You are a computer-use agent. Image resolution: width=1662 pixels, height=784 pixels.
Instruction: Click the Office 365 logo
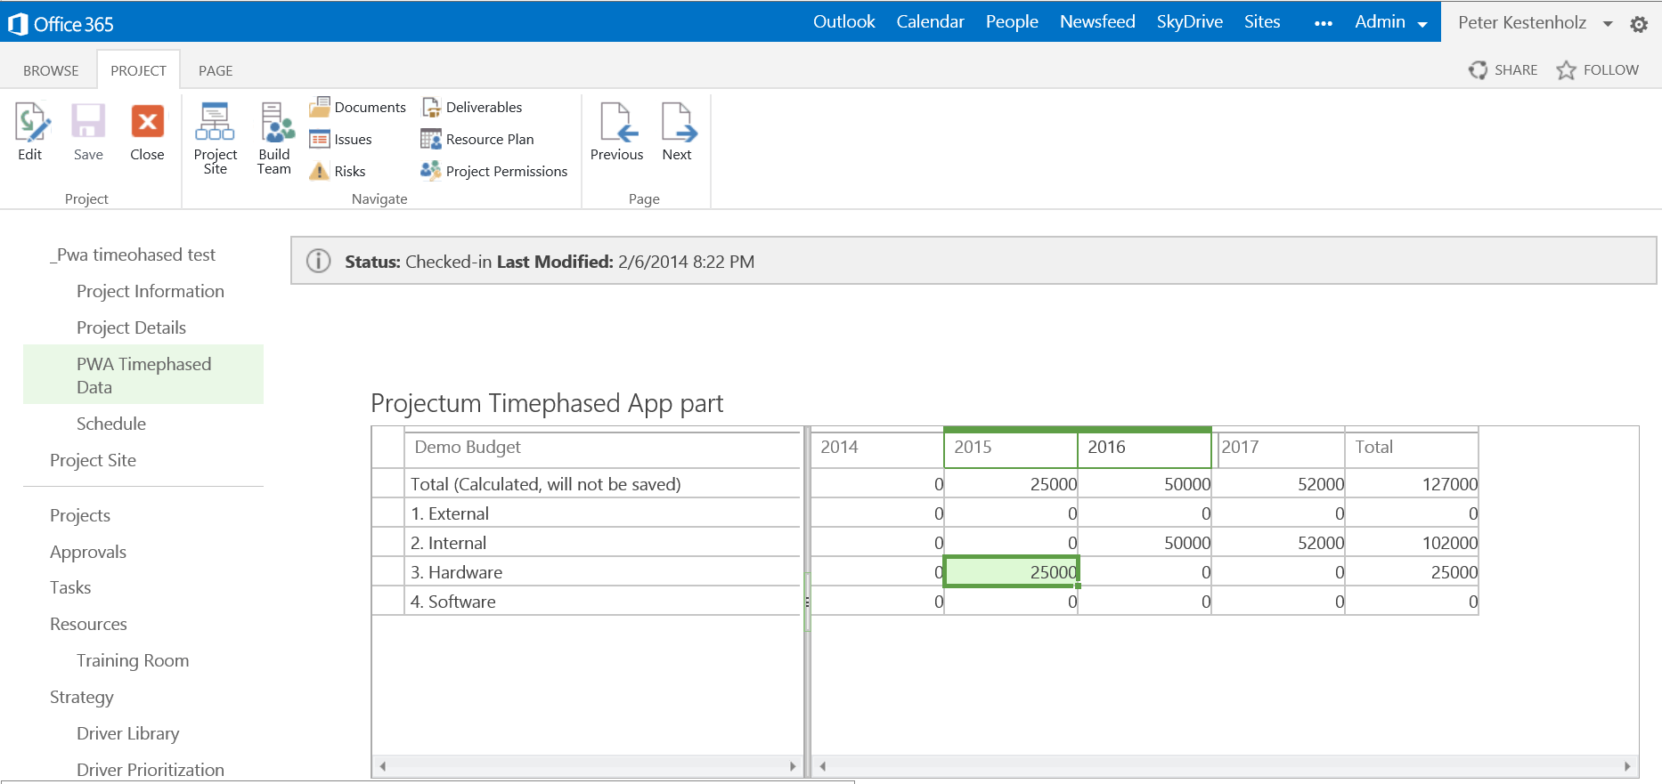point(61,23)
